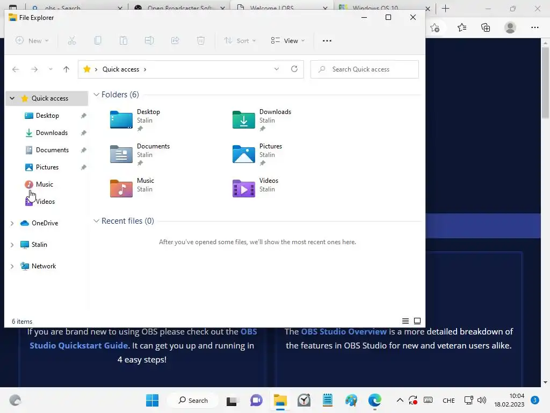Open Task View on the taskbar

click(231, 400)
